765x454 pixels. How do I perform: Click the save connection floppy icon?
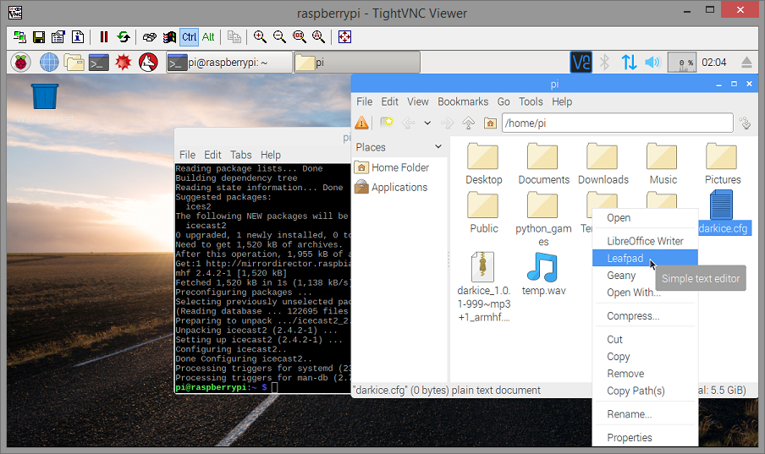pos(39,37)
